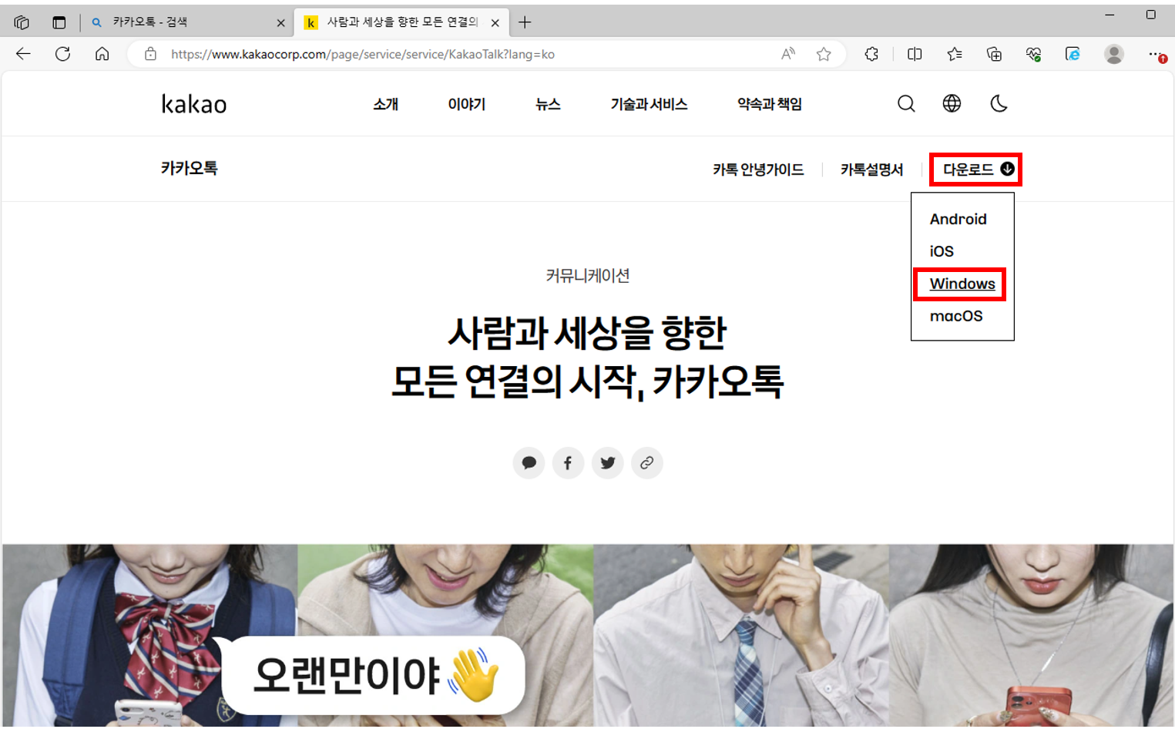Click the 커뮤니케이션 category label
This screenshot has height=729, width=1175.
(588, 276)
